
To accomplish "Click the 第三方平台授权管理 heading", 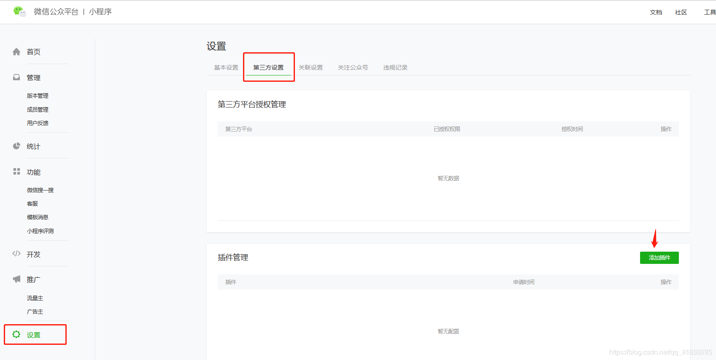I will [252, 105].
